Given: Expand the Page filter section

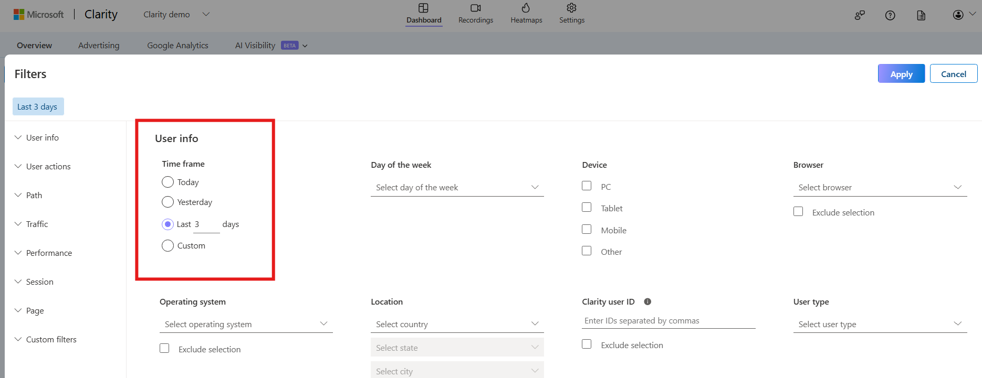Looking at the screenshot, I should click(29, 310).
